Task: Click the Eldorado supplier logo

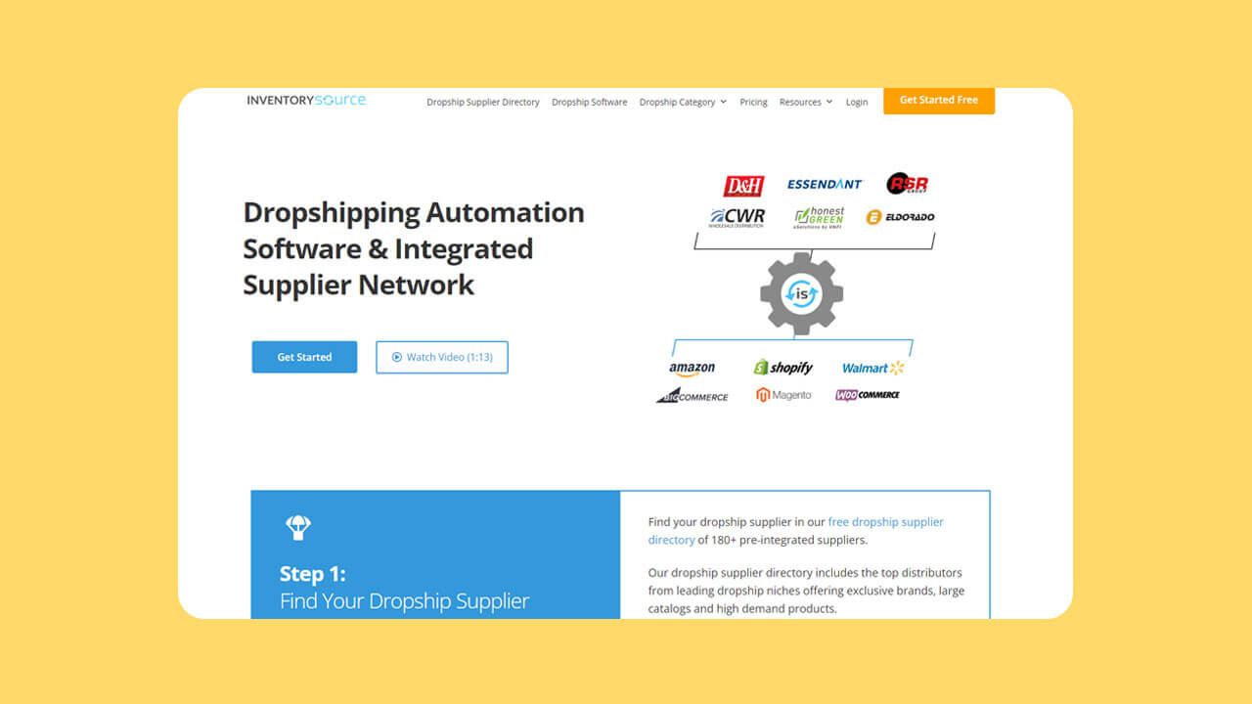Action: (900, 217)
